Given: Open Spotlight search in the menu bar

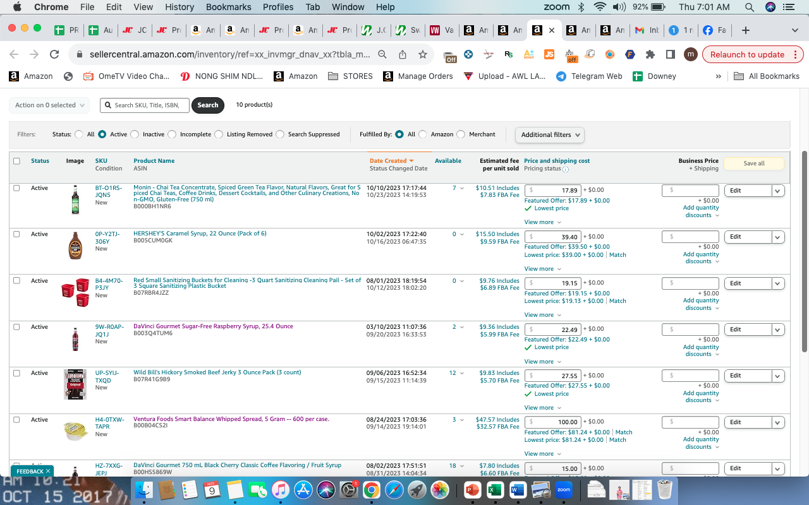Looking at the screenshot, I should [x=750, y=7].
